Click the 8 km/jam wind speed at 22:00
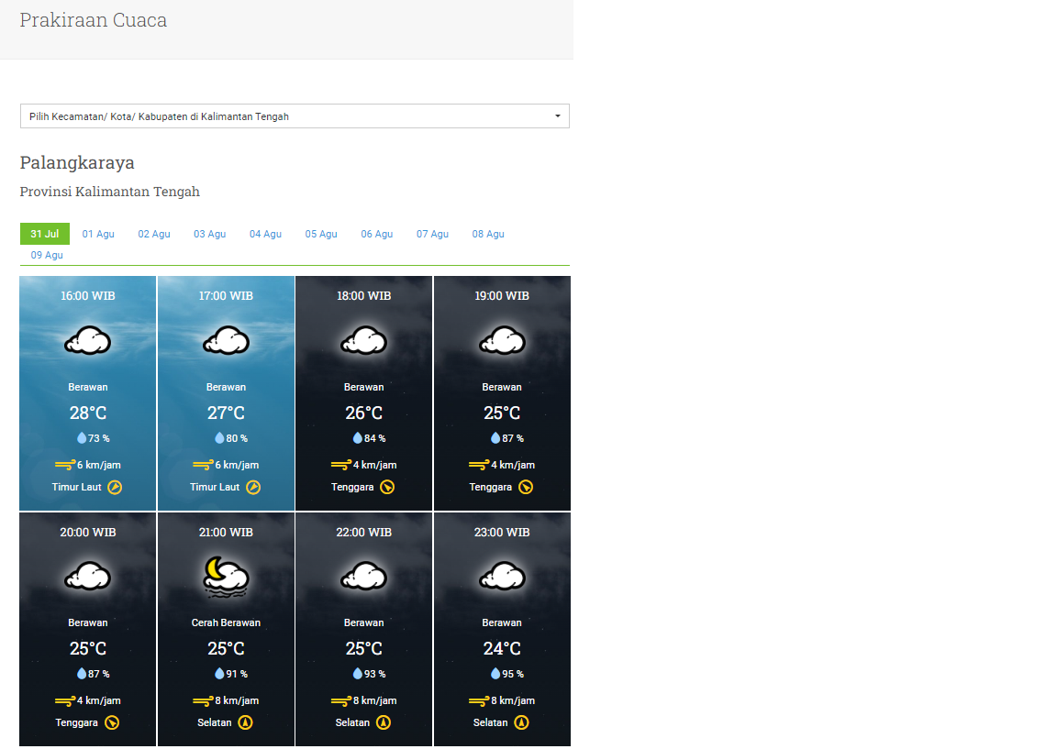The width and height of the screenshot is (1057, 749). pos(374,700)
